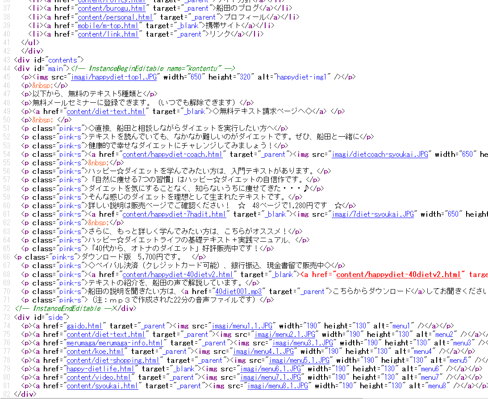Image resolution: width=488 pixels, height=399 pixels.
Task: Click the anchor text "携帯サイト"
Action: pos(223,25)
